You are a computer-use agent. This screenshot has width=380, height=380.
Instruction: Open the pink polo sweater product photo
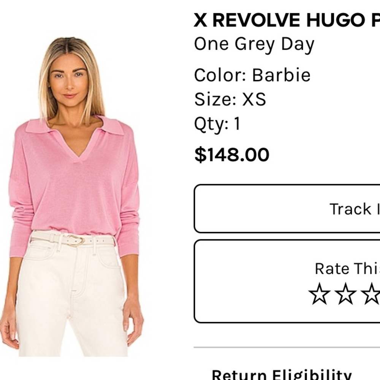pyautogui.click(x=73, y=196)
